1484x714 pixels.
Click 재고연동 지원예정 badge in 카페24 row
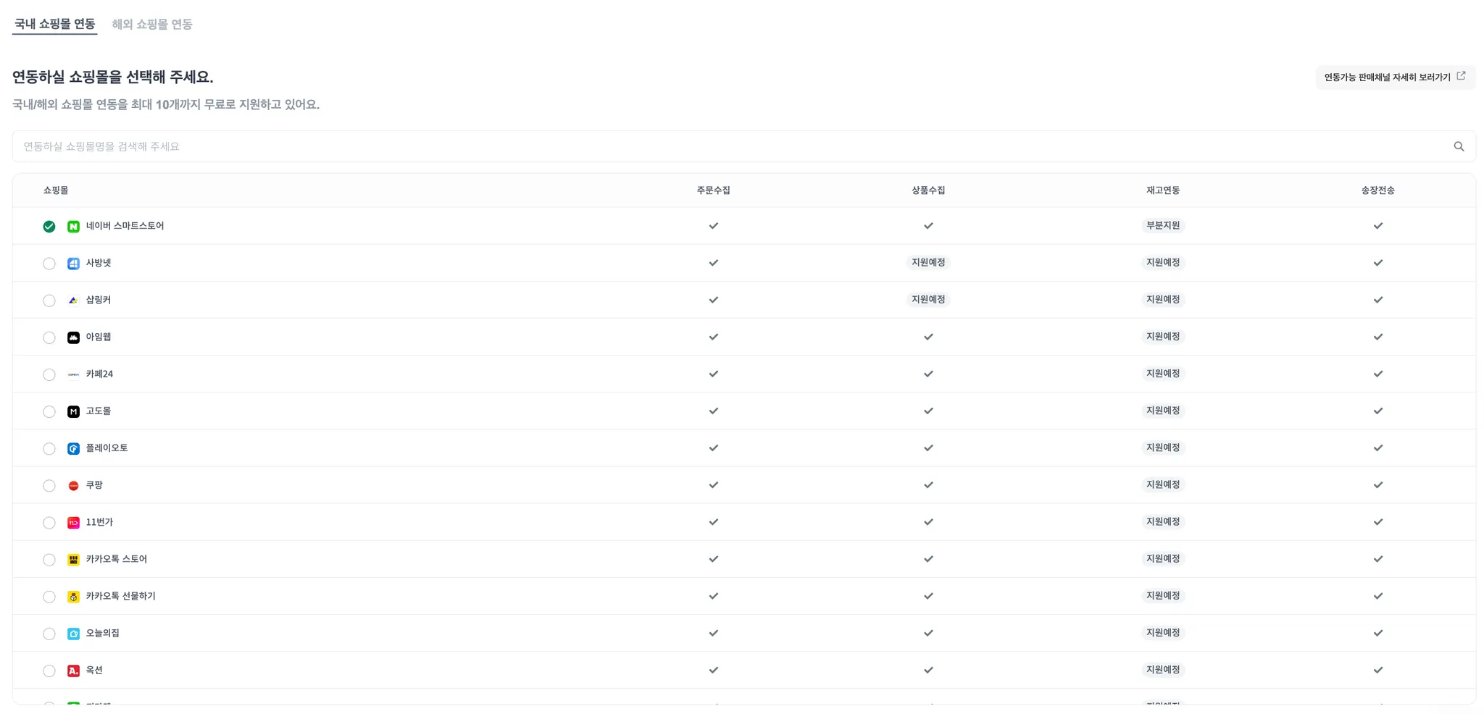pyautogui.click(x=1163, y=373)
